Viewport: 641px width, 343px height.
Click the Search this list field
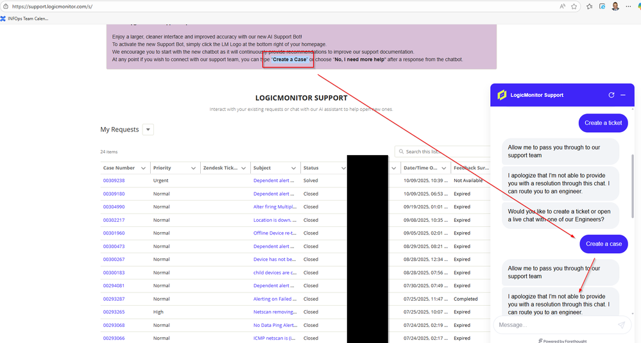443,152
